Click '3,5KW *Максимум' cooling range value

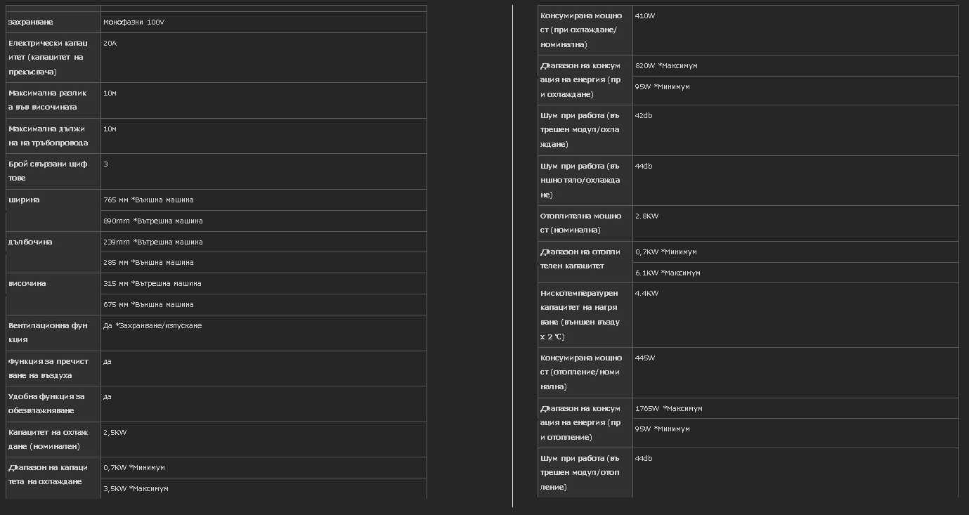point(136,488)
